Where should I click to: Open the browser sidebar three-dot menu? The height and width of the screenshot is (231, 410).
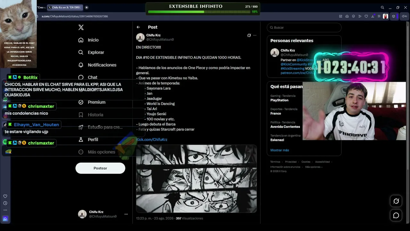tap(5, 210)
